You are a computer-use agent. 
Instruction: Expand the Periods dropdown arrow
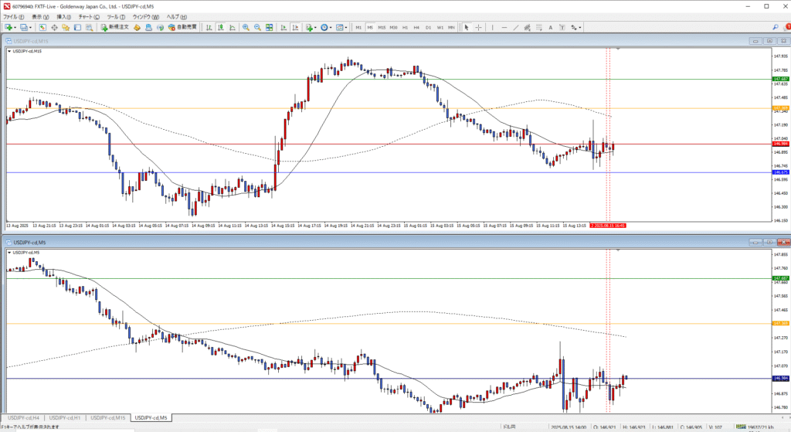(331, 28)
